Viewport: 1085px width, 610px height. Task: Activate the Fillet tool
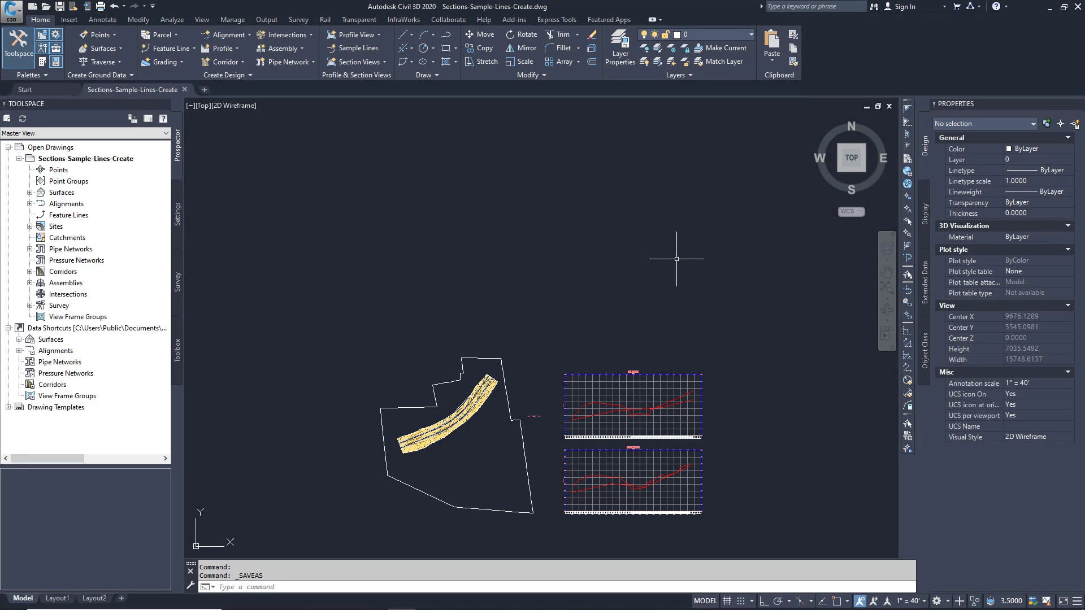point(561,48)
